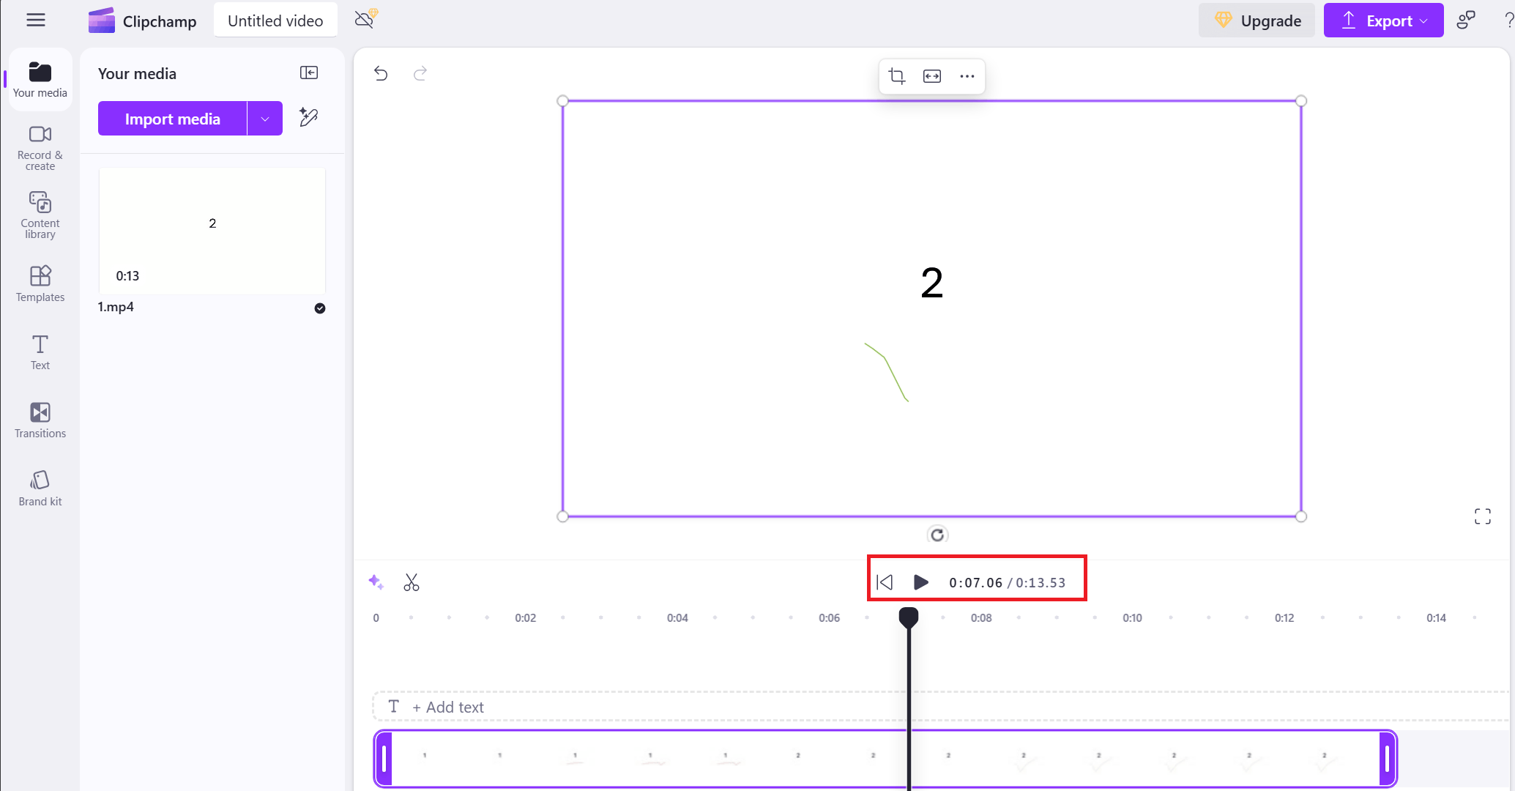Browse the Content library

(x=40, y=214)
